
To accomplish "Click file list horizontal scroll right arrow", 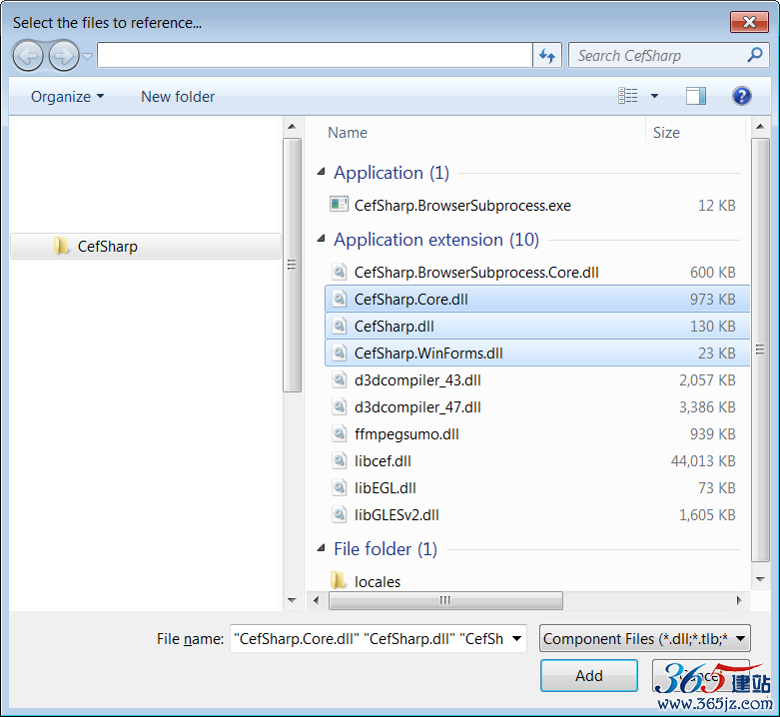I will (739, 600).
